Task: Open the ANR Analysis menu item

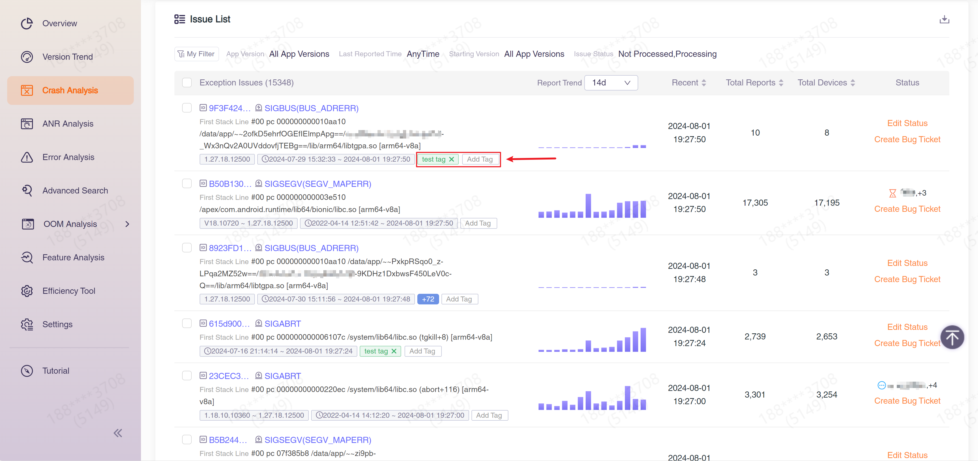Action: [71, 124]
